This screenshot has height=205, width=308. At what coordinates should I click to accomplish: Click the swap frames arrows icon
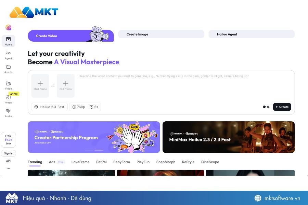(x=53, y=86)
